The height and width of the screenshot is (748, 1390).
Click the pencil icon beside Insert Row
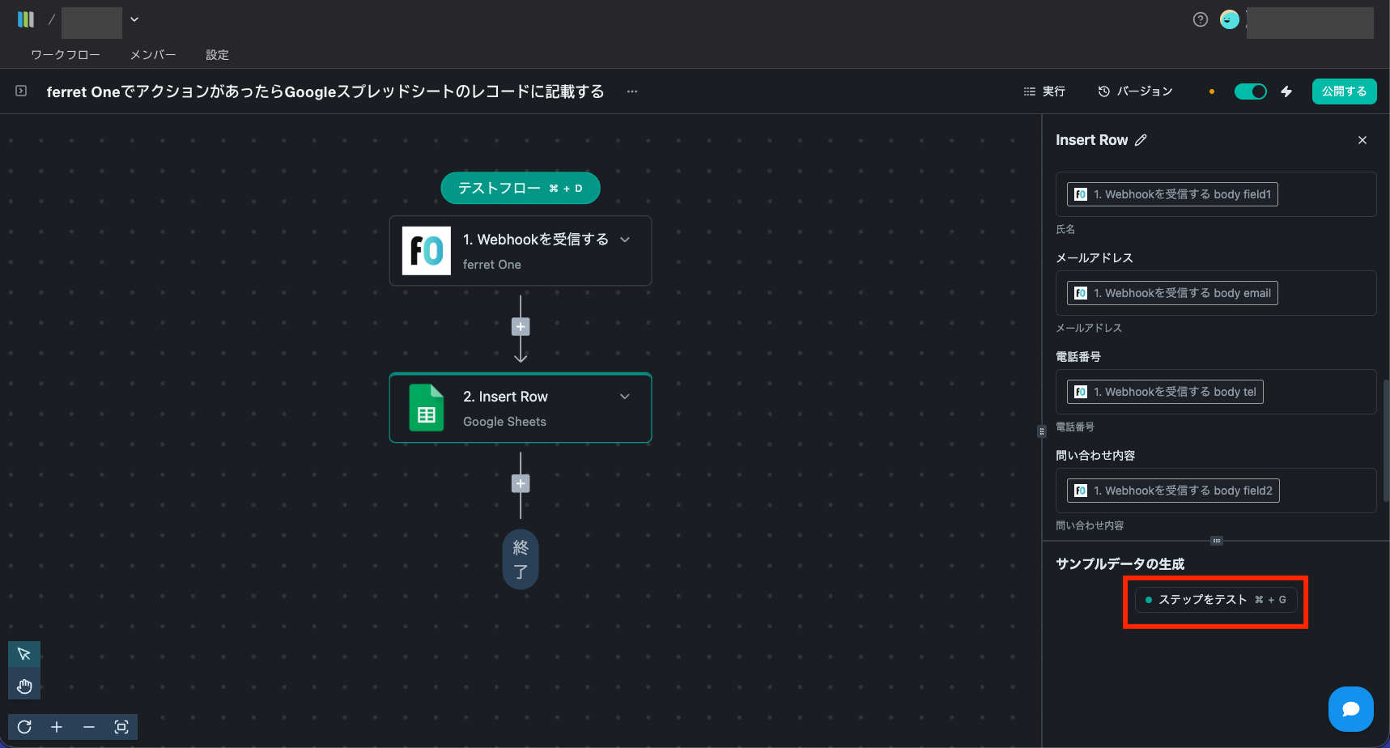pos(1141,140)
